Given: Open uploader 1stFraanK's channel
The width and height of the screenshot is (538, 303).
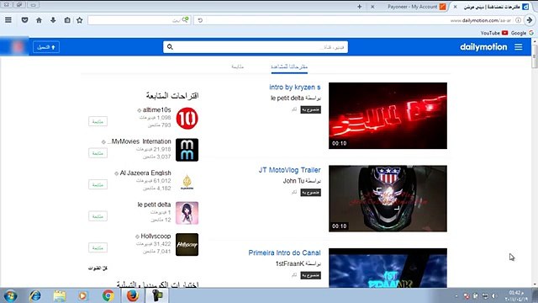Looking at the screenshot, I should (290, 263).
